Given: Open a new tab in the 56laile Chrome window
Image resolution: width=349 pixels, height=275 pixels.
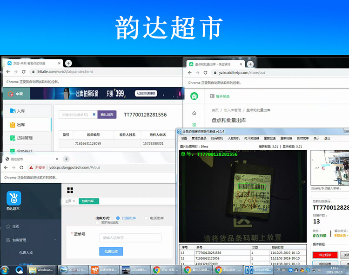Looking at the screenshot, I should tap(68, 63).
